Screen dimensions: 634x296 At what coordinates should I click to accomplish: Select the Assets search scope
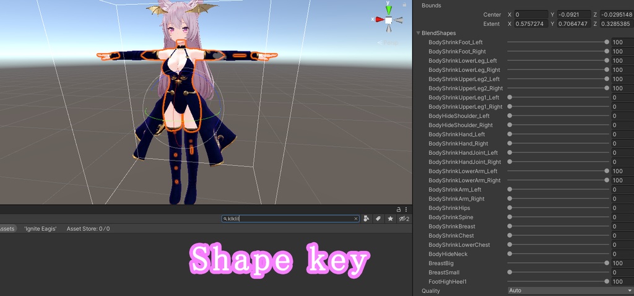7,229
